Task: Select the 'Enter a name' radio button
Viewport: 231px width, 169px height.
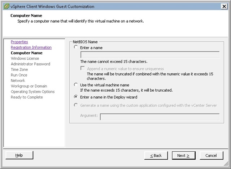Action: pos(75,47)
